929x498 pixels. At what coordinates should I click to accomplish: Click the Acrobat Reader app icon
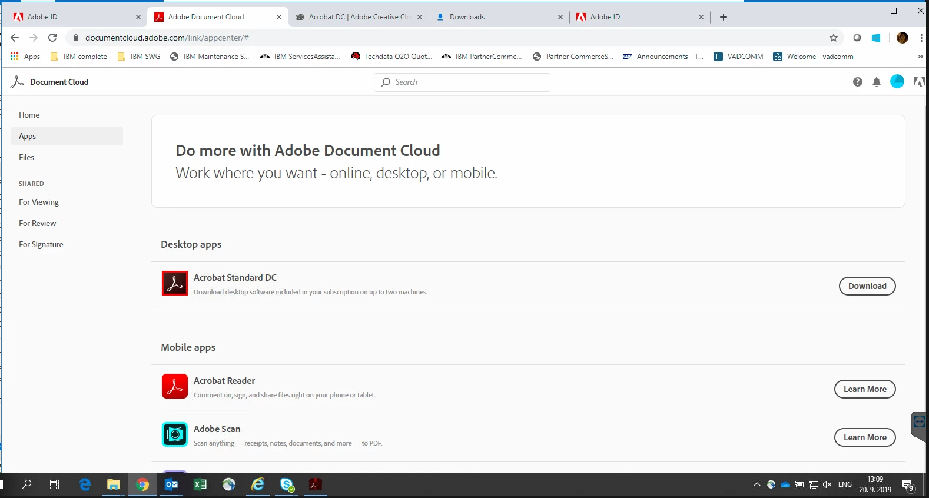click(175, 386)
